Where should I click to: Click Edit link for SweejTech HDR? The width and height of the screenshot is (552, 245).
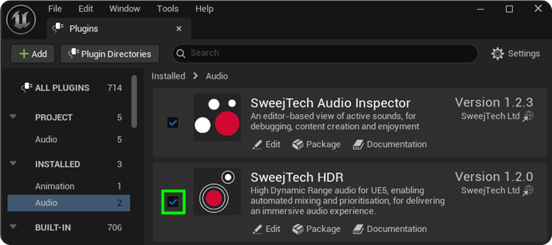point(266,229)
